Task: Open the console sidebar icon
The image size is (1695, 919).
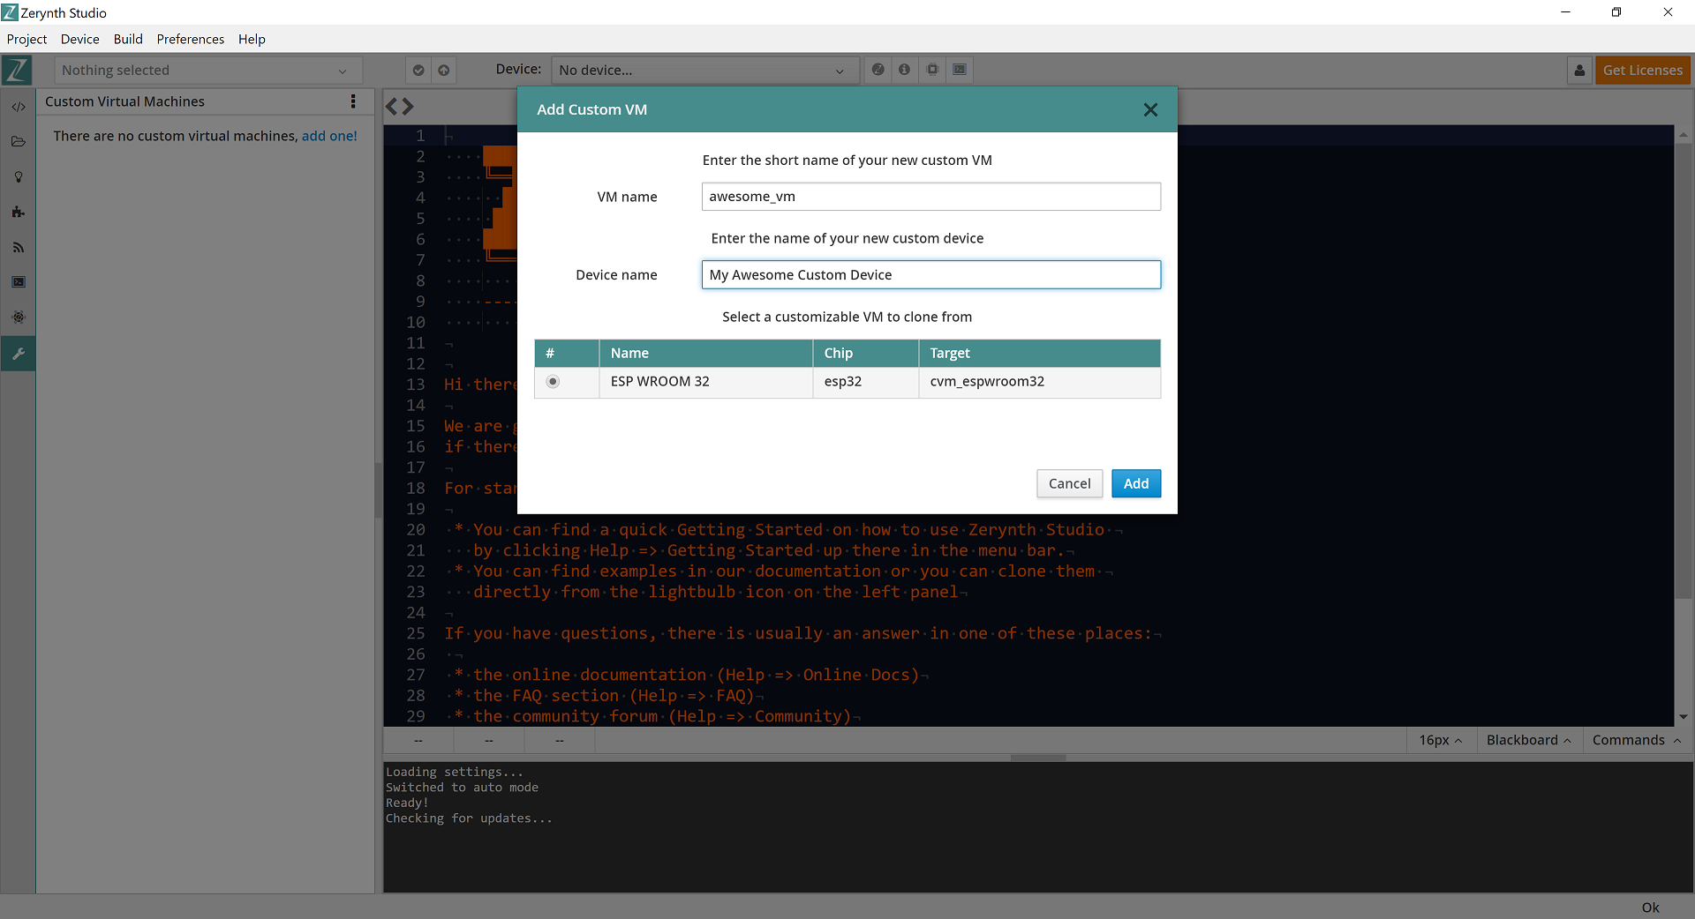Action: coord(18,282)
